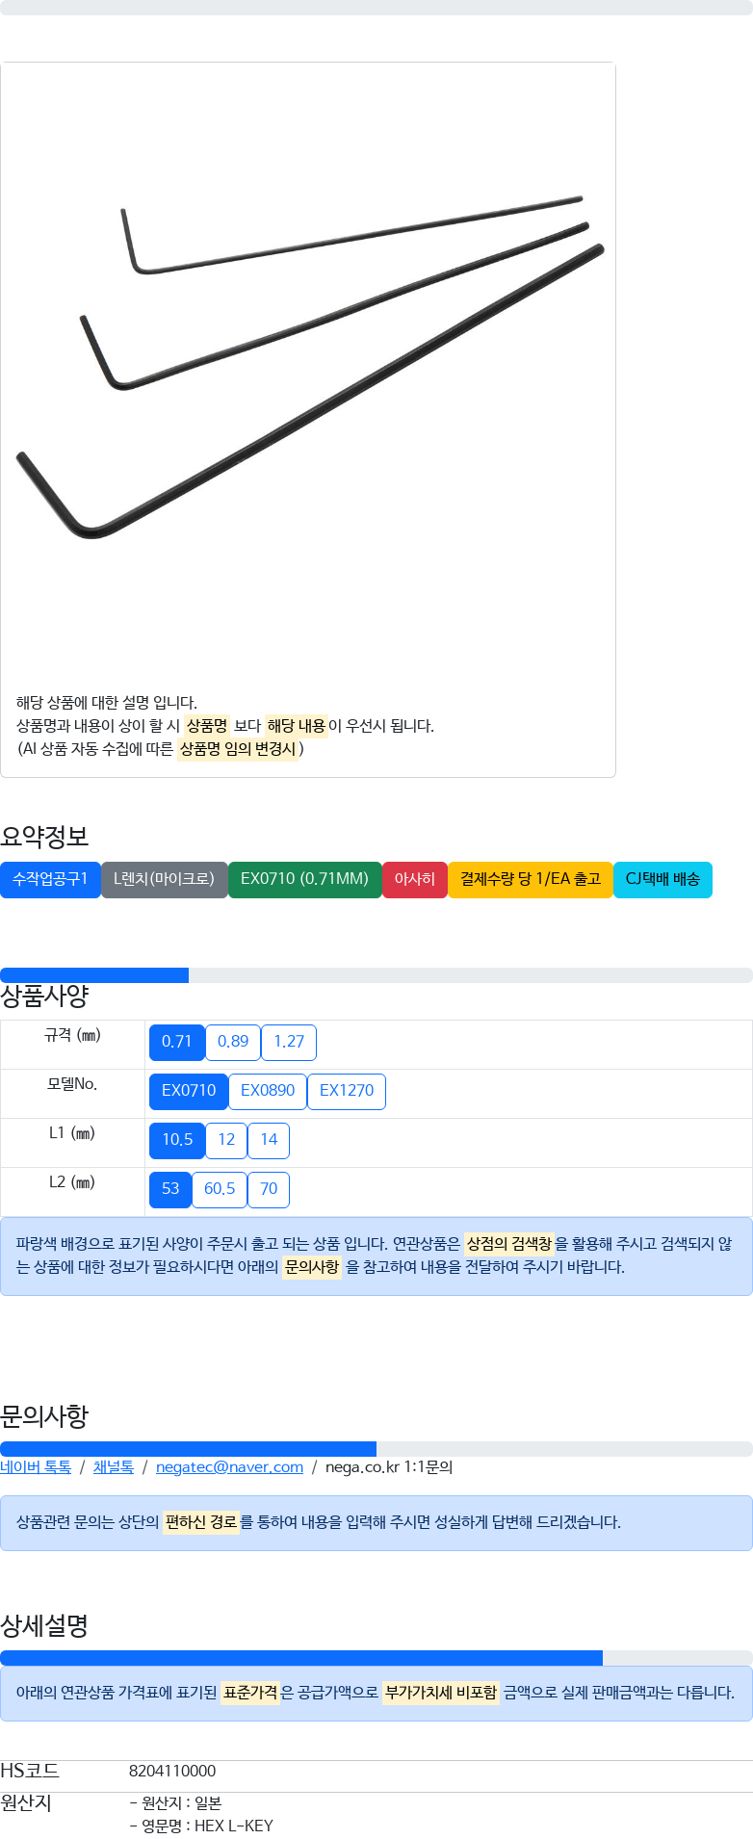
Task: Click the EX0710 (0.71MM) badge
Action: point(305,879)
